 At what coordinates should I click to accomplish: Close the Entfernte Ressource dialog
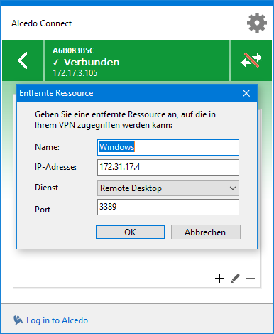point(246,93)
